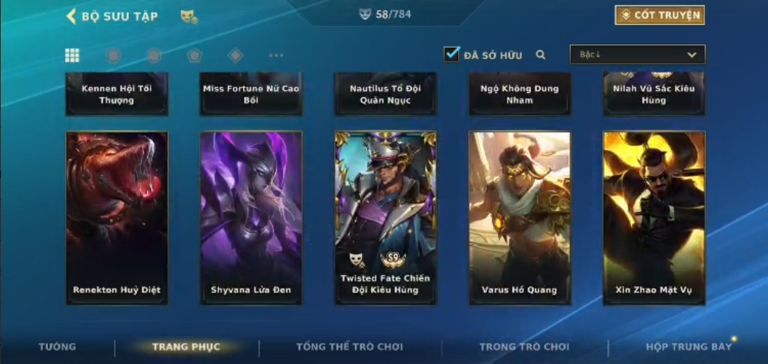Image resolution: width=768 pixels, height=364 pixels.
Task: Open the Trong Trò Chơi tab
Action: pos(524,347)
